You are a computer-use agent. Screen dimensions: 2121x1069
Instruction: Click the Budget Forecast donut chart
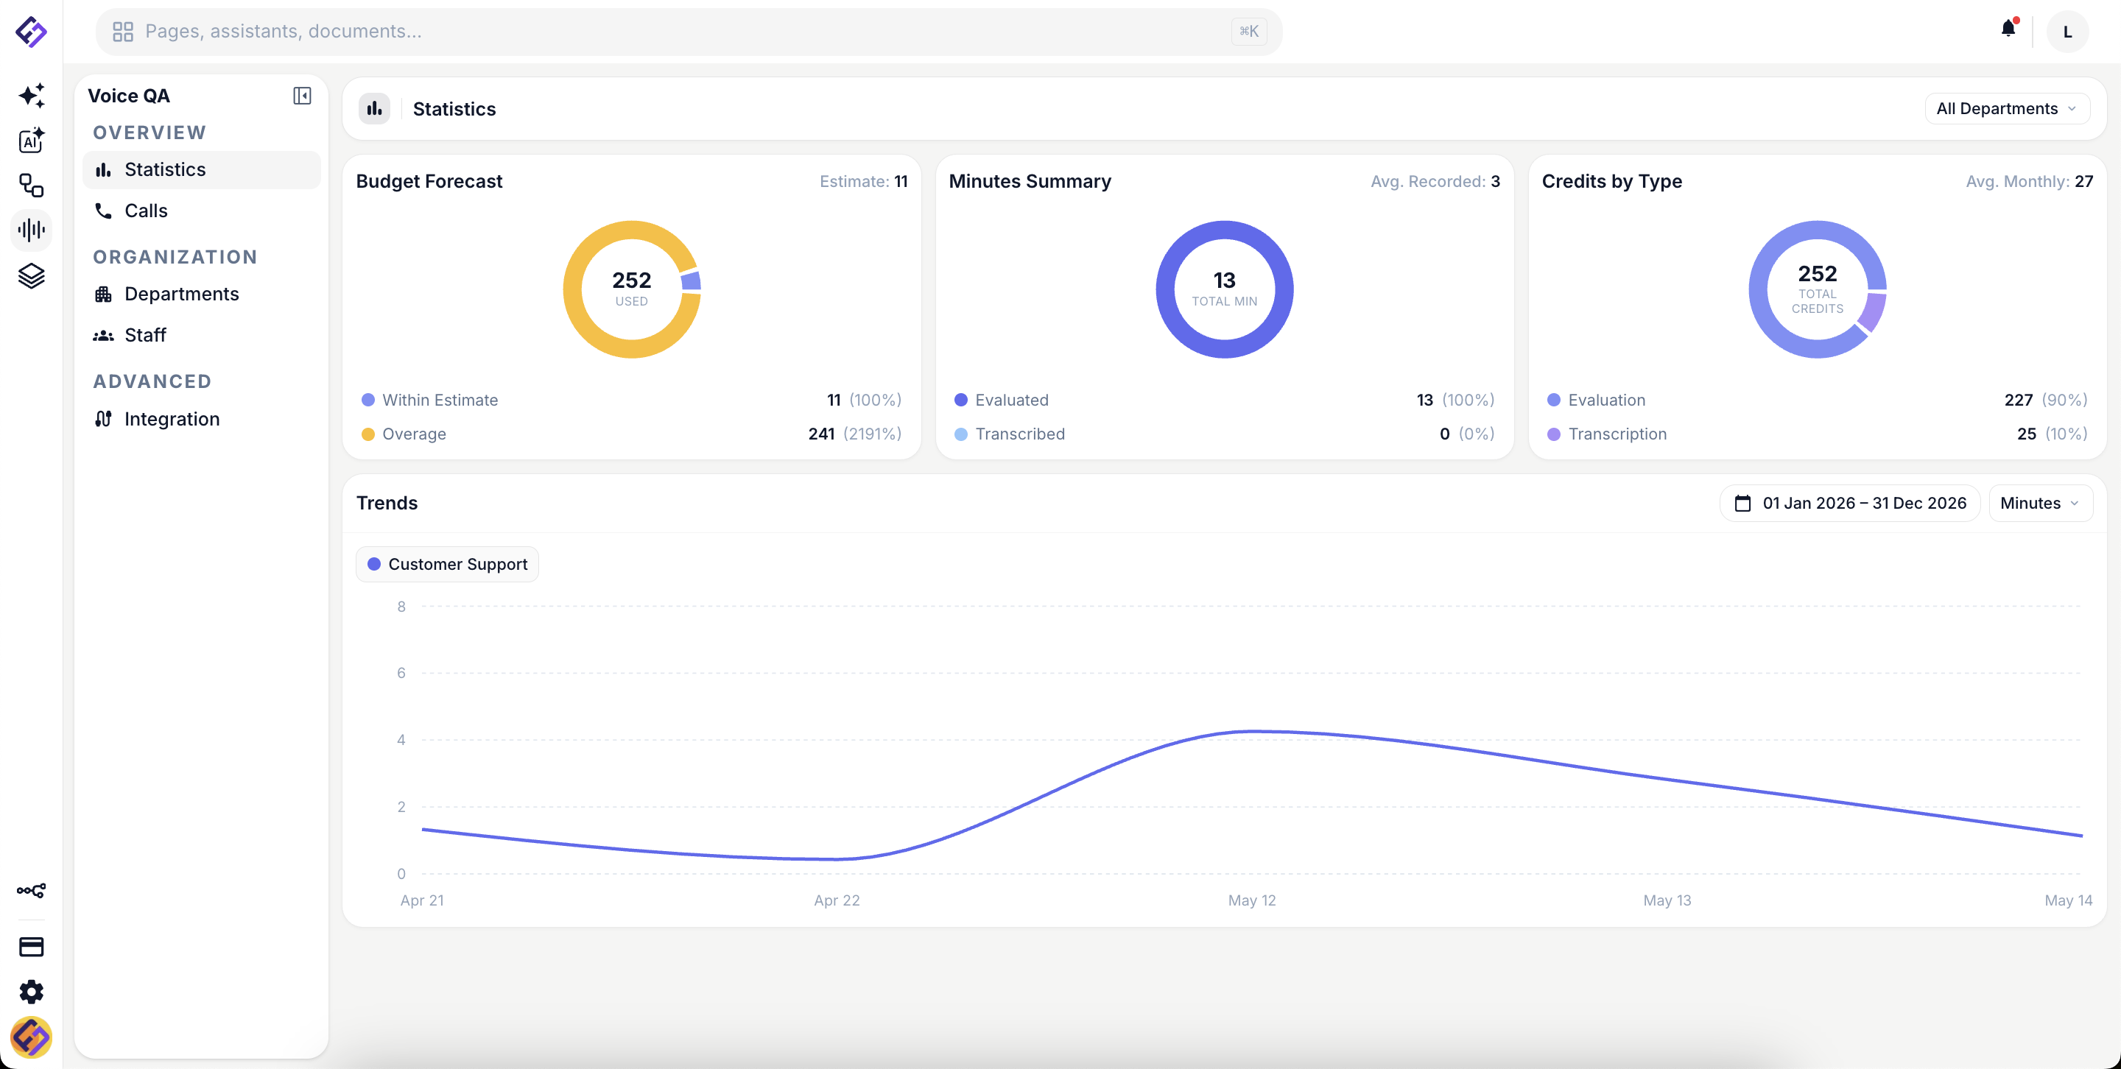(x=632, y=289)
